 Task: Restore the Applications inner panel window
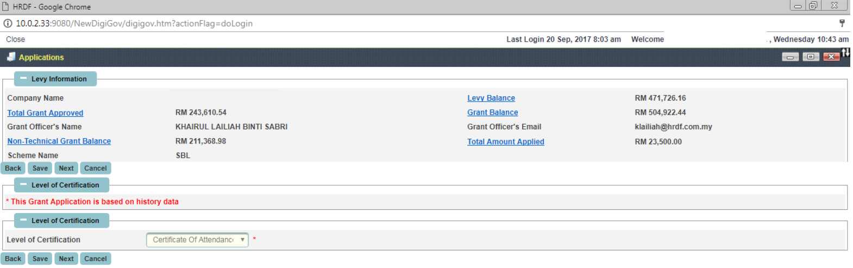[x=811, y=57]
